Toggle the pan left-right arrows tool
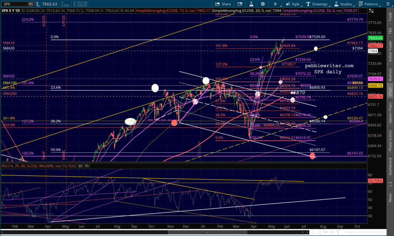The image size is (394, 236). (325, 232)
